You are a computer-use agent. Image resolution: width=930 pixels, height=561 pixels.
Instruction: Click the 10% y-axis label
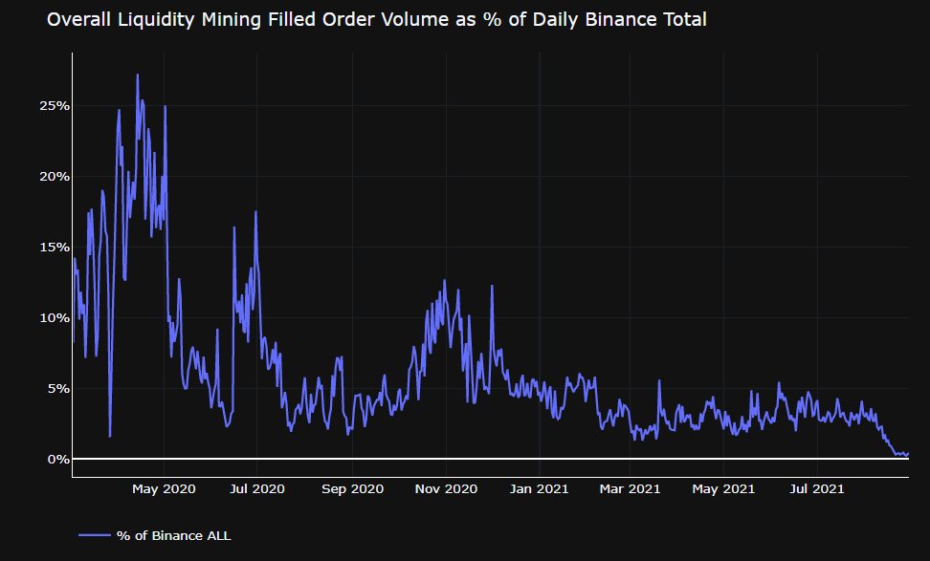(55, 318)
